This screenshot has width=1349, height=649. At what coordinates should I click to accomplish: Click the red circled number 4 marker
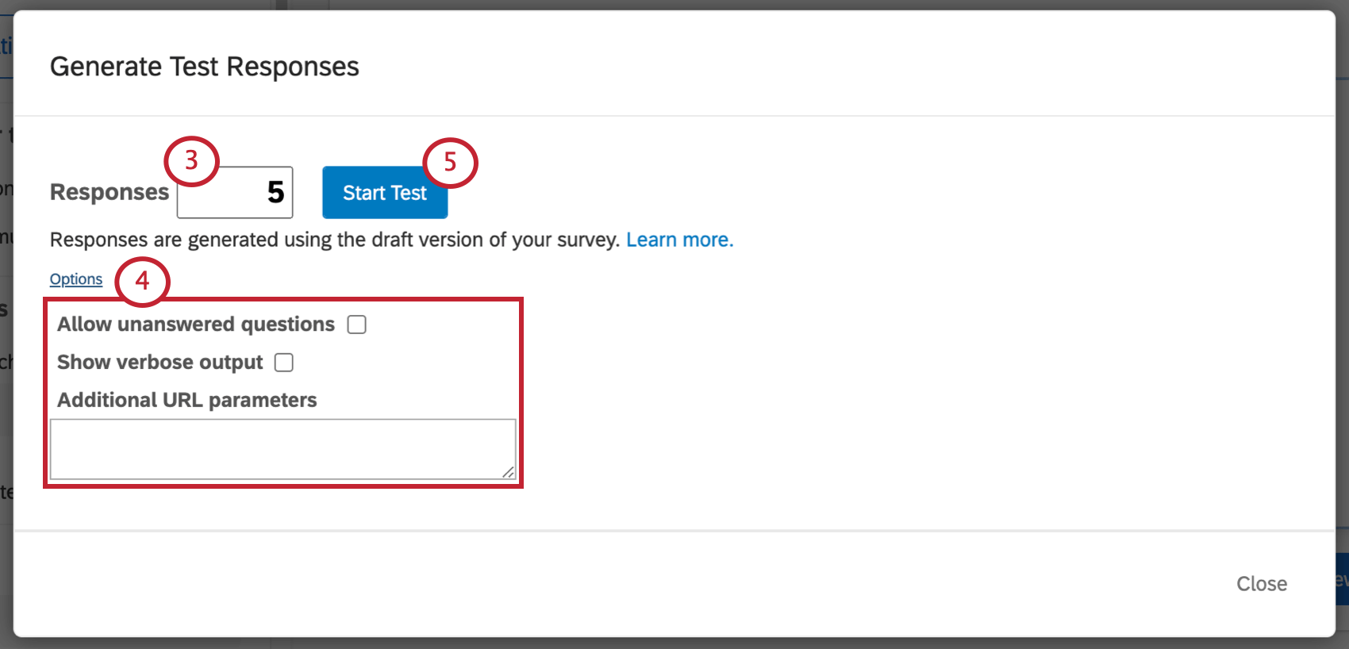pos(143,281)
